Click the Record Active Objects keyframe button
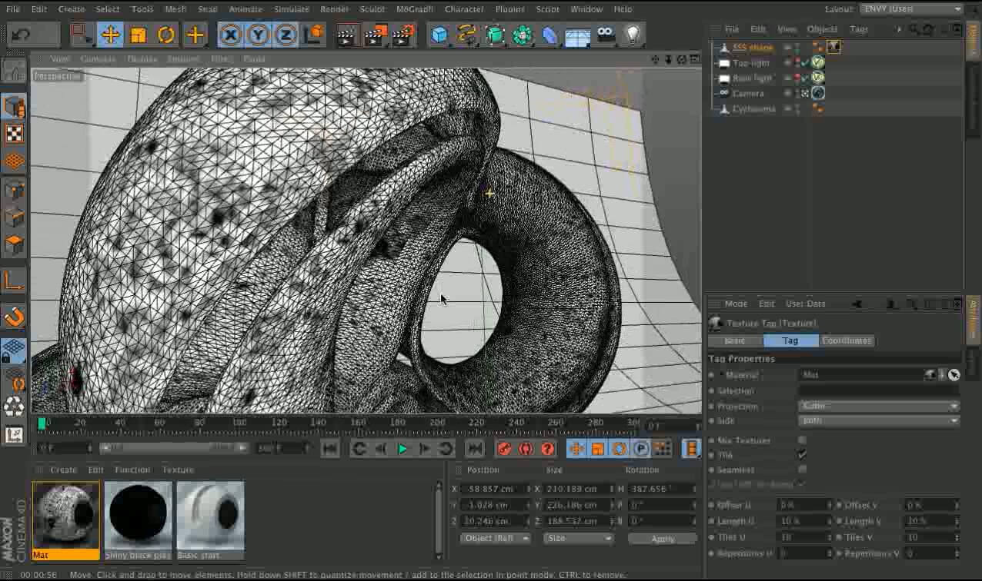 504,449
